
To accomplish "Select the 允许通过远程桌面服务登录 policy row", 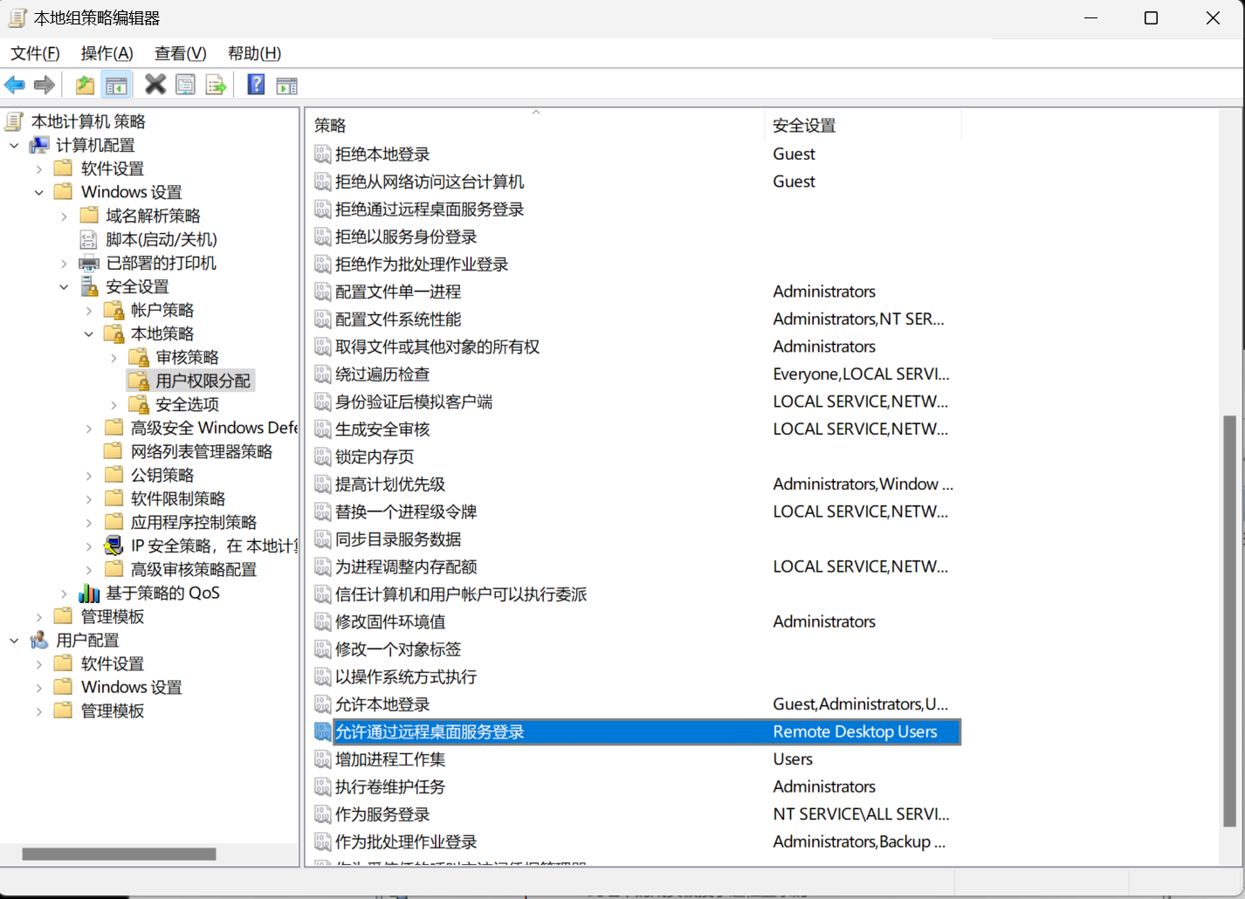I will pyautogui.click(x=636, y=731).
